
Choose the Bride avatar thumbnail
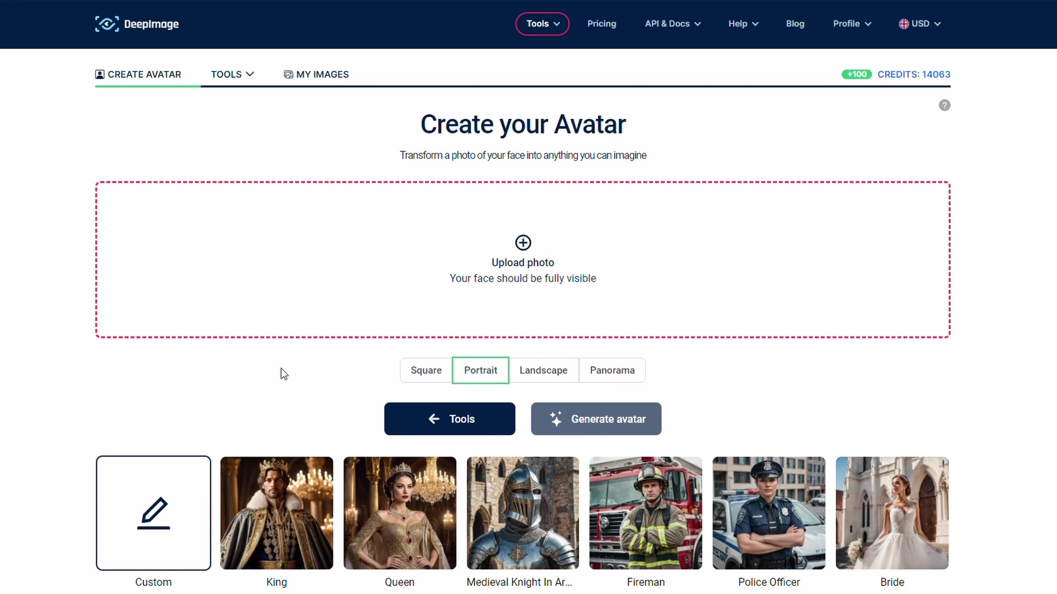(x=892, y=513)
